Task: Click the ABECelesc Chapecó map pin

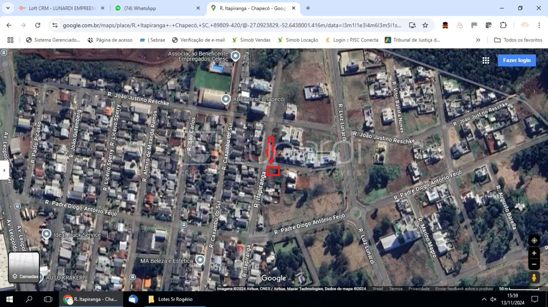Action: point(226,99)
